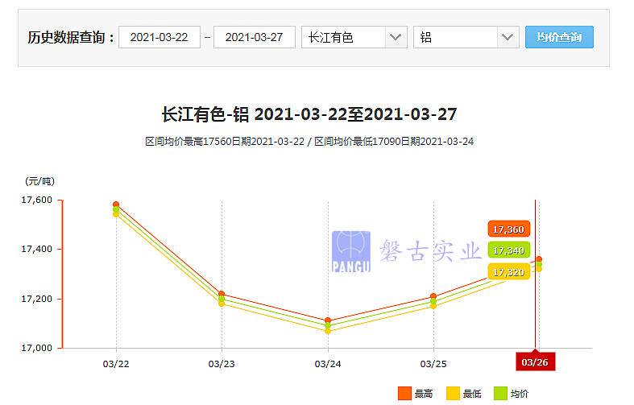
Task: Click the start date field 2021-03-22
Action: (160, 37)
